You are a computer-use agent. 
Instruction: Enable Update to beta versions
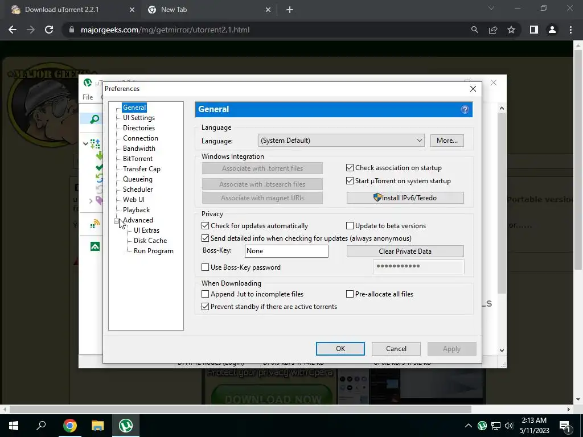(350, 226)
